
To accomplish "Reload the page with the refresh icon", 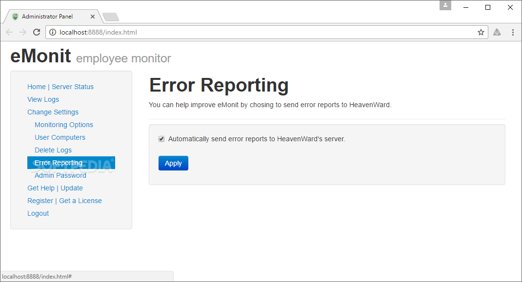I will point(37,32).
